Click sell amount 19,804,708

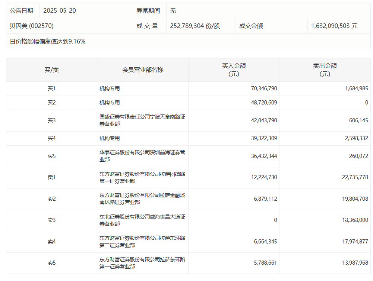pyautogui.click(x=355, y=199)
